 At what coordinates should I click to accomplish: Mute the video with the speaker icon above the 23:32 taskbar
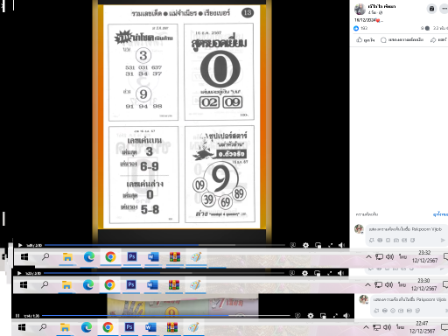pyautogui.click(x=341, y=245)
